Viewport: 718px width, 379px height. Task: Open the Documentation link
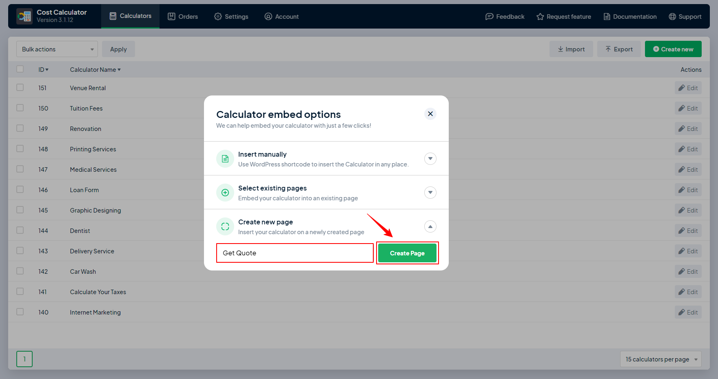(x=630, y=16)
